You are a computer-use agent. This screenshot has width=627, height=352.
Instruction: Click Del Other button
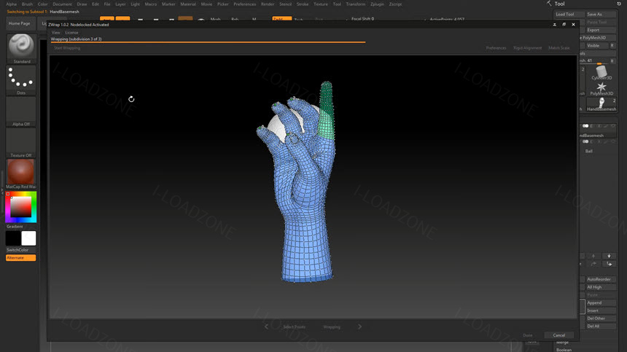pyautogui.click(x=601, y=318)
